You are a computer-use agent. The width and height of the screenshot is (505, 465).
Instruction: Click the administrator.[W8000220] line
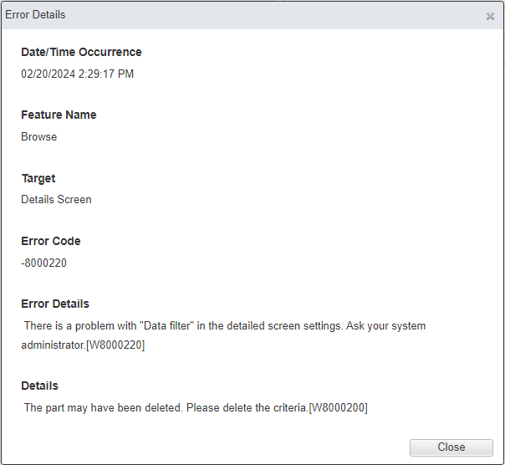tap(83, 345)
